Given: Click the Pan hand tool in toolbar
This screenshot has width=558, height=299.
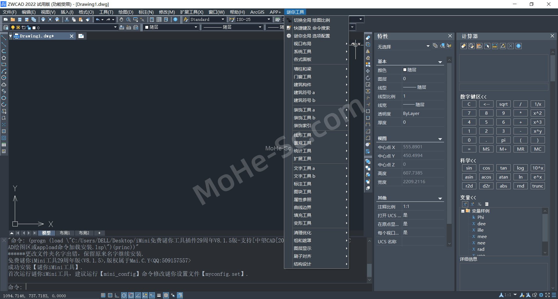Looking at the screenshot, I should pyautogui.click(x=121, y=19).
